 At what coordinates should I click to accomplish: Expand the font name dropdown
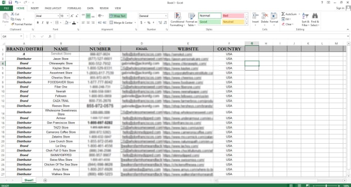pyautogui.click(x=58, y=16)
